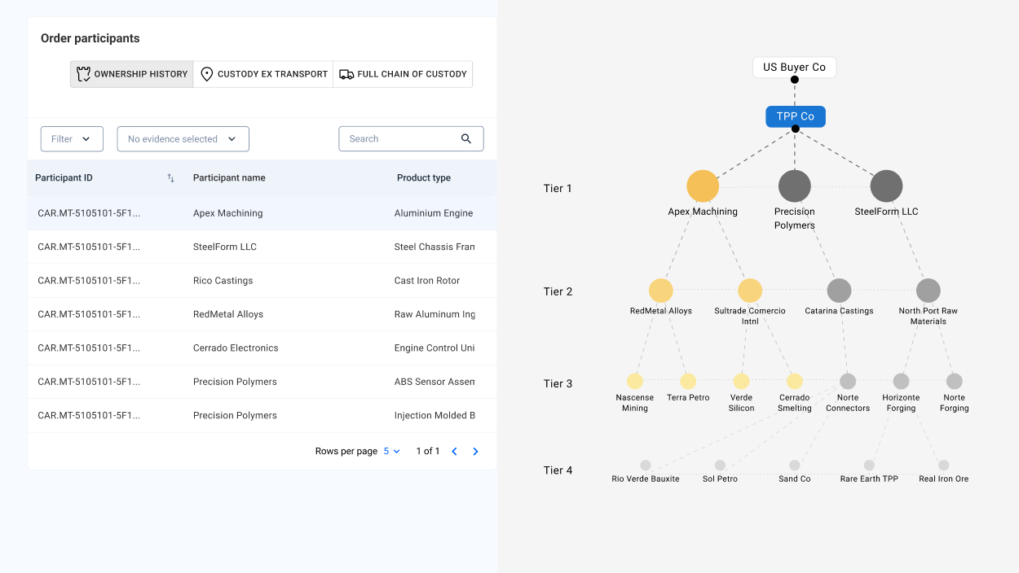Select the Apex Machining orange node

[x=703, y=186]
